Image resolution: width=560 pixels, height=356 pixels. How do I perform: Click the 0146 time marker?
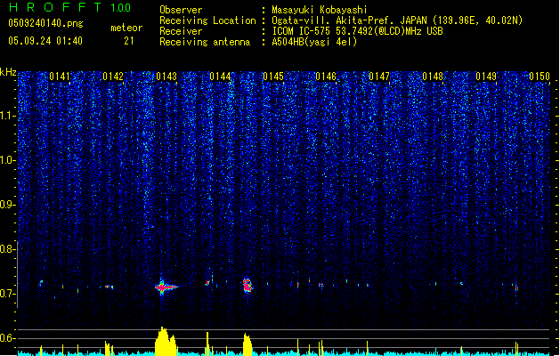pos(326,77)
